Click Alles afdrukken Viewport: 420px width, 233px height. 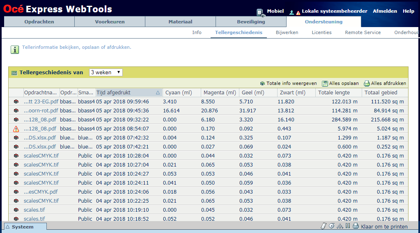pos(385,83)
